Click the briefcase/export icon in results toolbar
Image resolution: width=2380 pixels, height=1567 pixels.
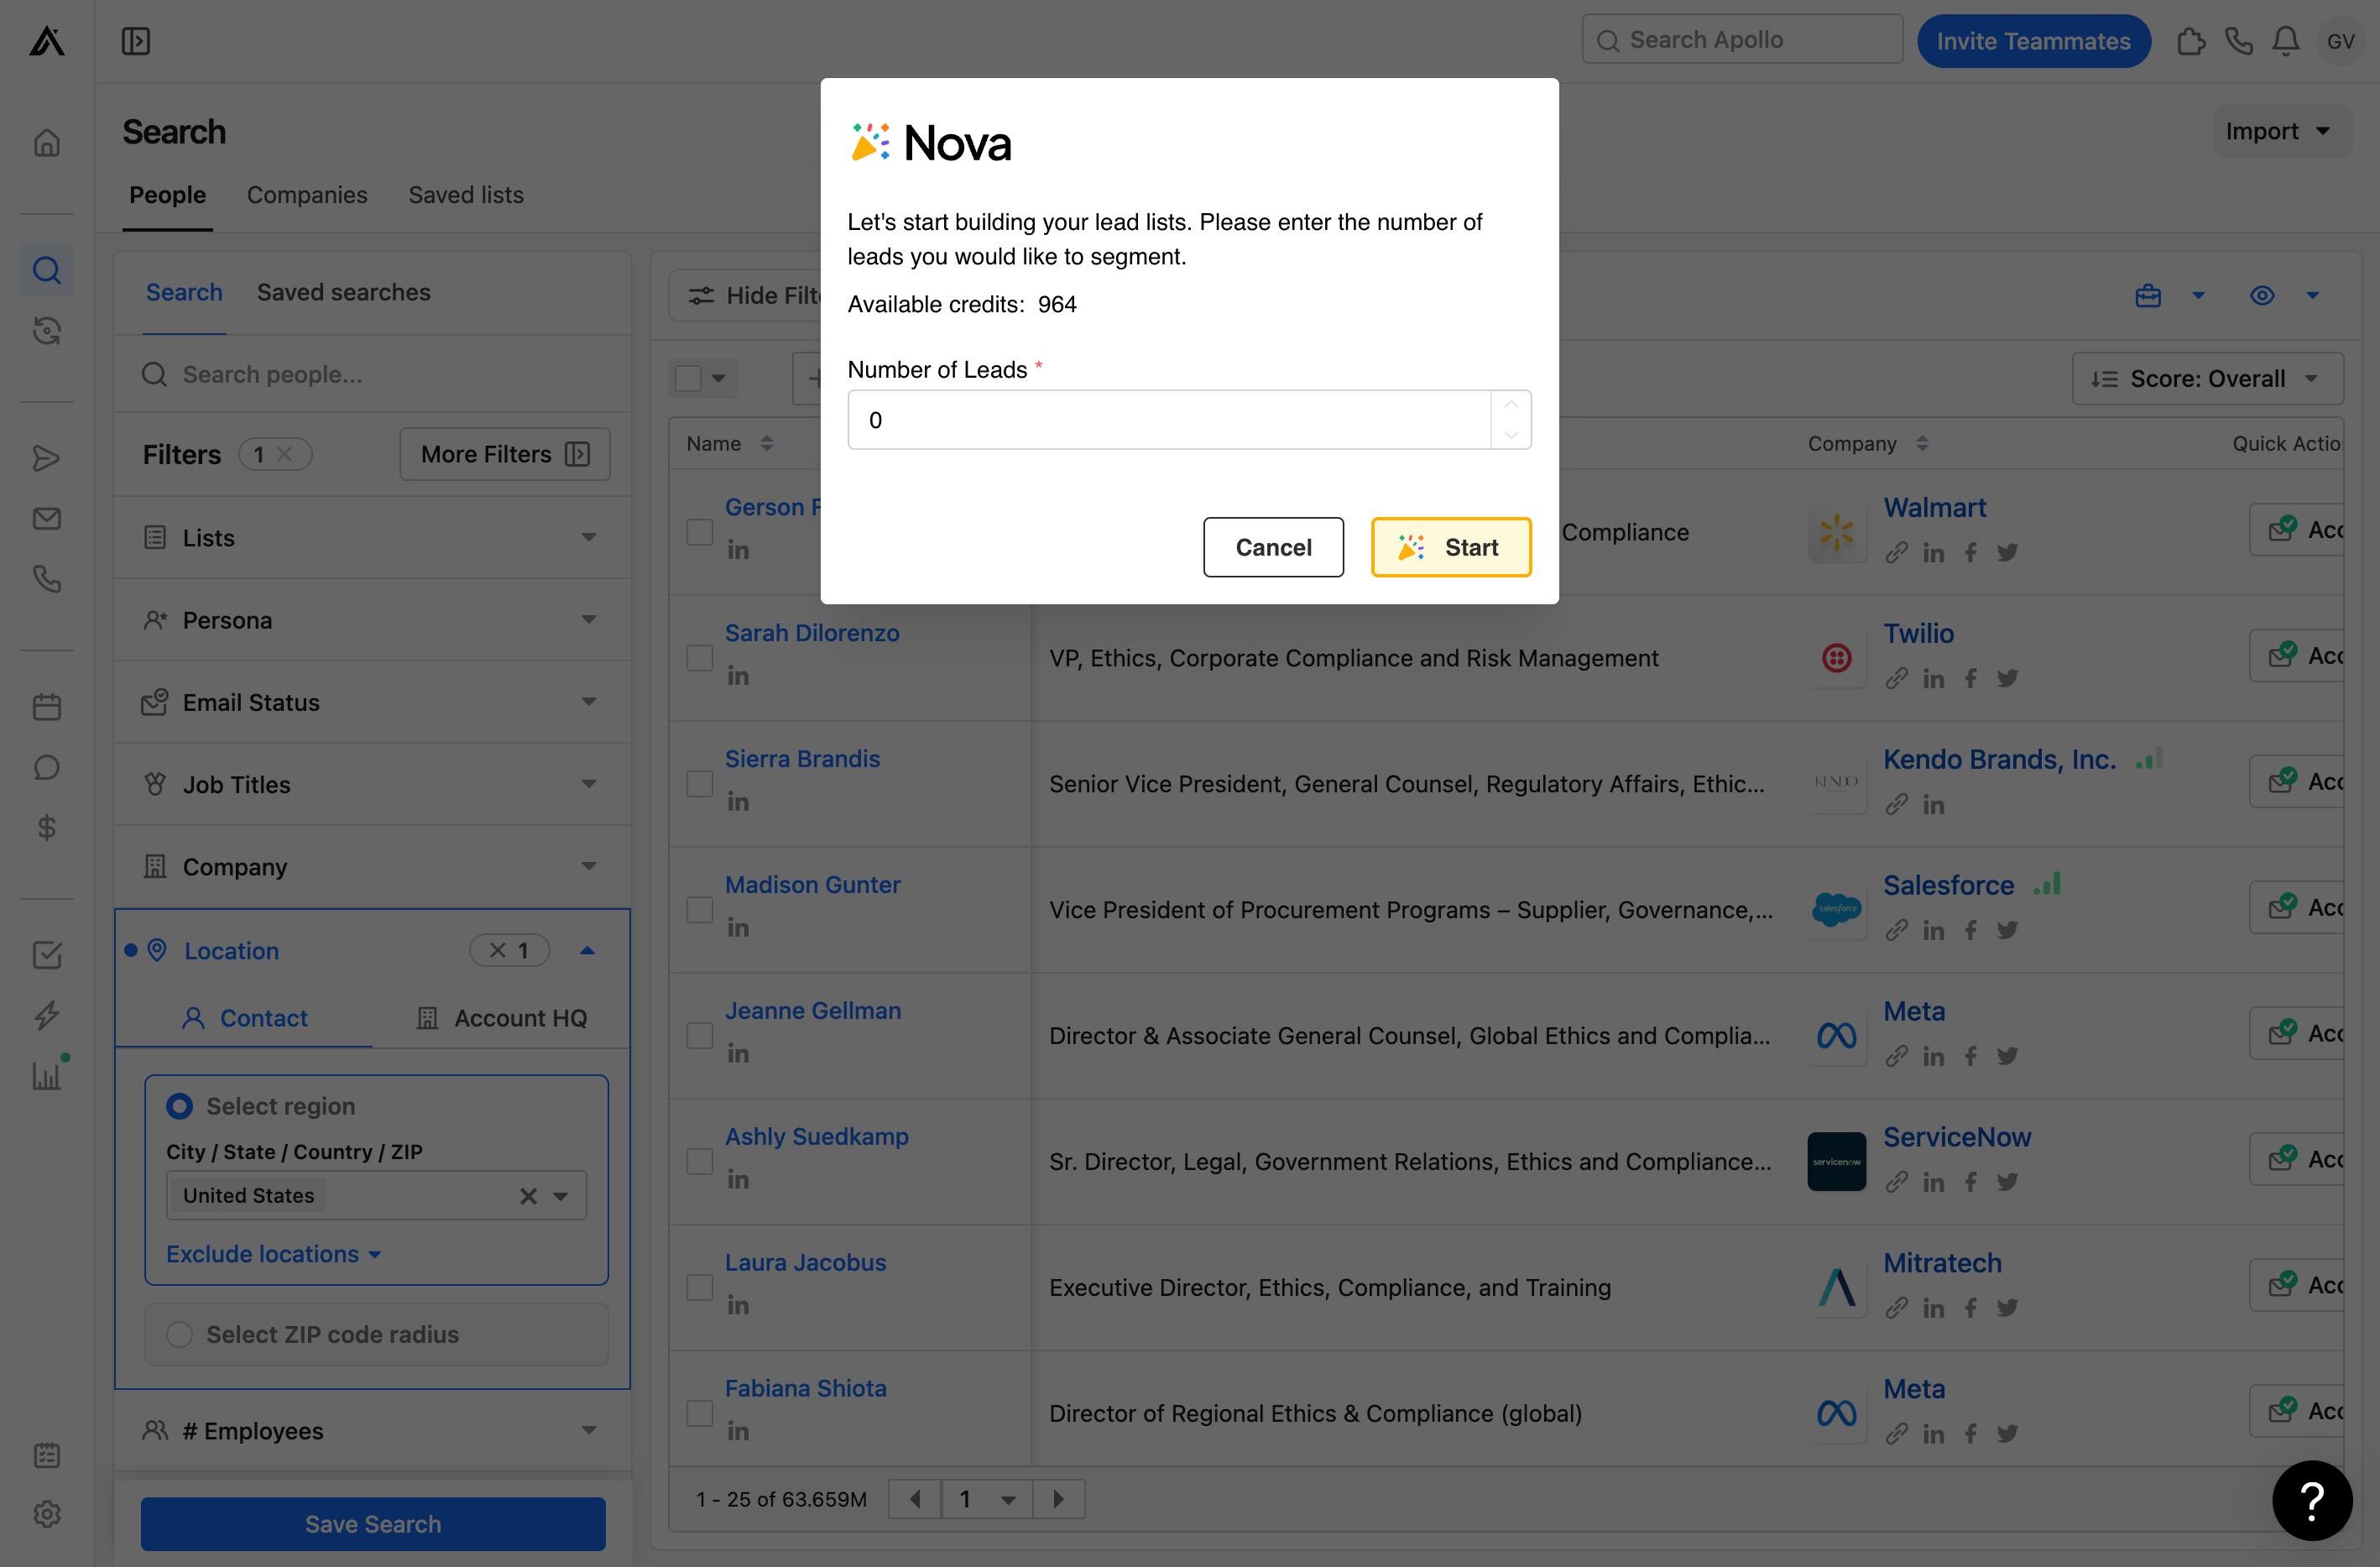tap(2149, 292)
